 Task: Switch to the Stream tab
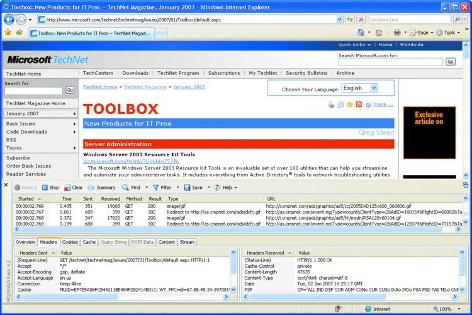click(x=188, y=242)
